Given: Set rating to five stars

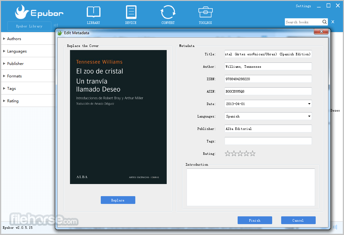Looking at the screenshot, I should [253, 154].
